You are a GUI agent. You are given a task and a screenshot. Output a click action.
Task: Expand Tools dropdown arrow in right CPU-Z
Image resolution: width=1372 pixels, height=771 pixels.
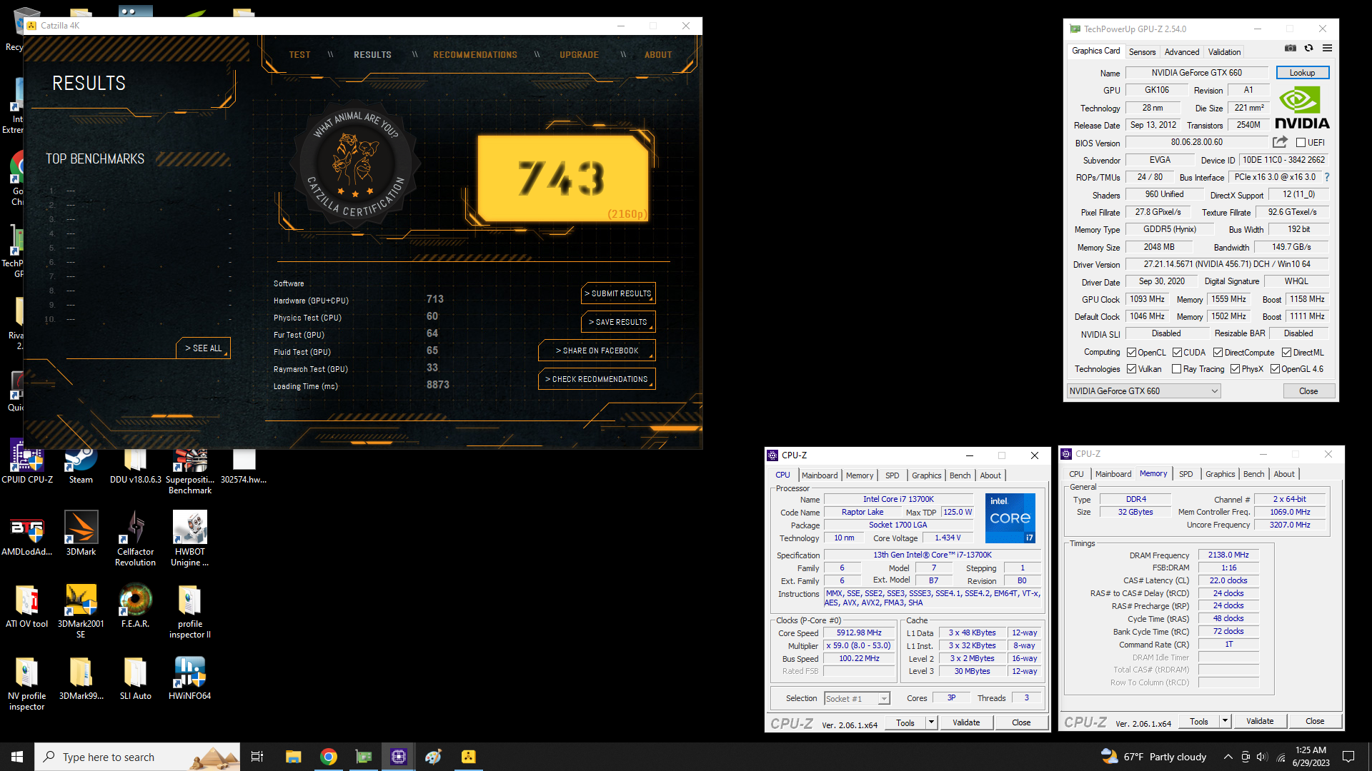tap(1225, 721)
